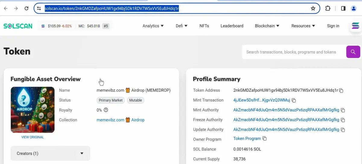
Task: Click the browser address bar URL
Action: point(112,8)
